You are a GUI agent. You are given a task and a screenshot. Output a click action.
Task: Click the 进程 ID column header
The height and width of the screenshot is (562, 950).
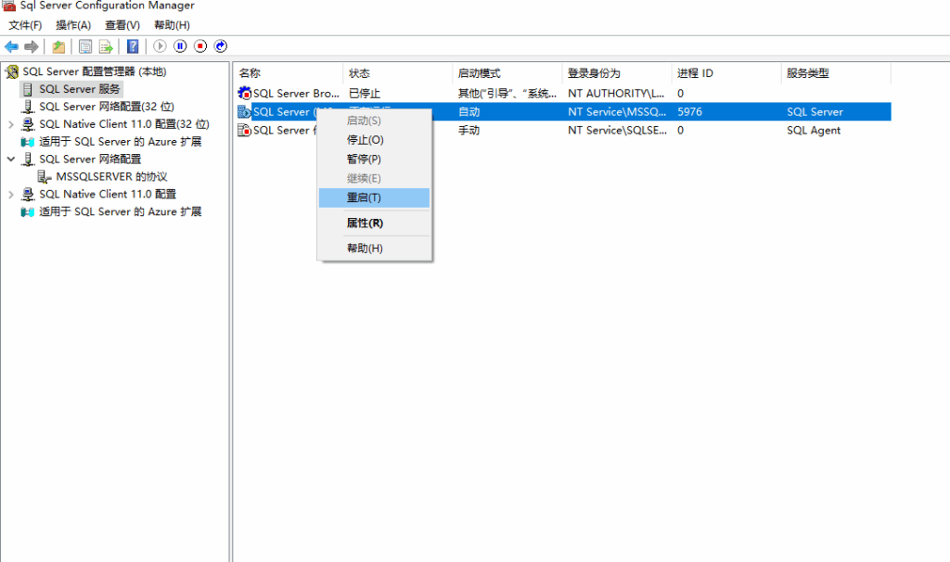pos(695,73)
